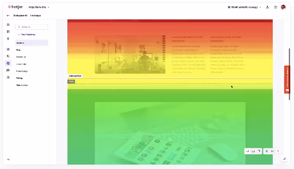Click the calculator image in heatmap
The width and height of the screenshot is (294, 169).
pos(170,133)
